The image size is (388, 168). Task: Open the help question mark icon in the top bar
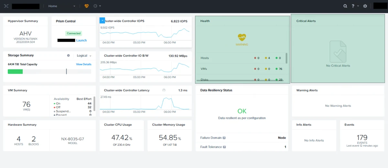[x=353, y=6]
